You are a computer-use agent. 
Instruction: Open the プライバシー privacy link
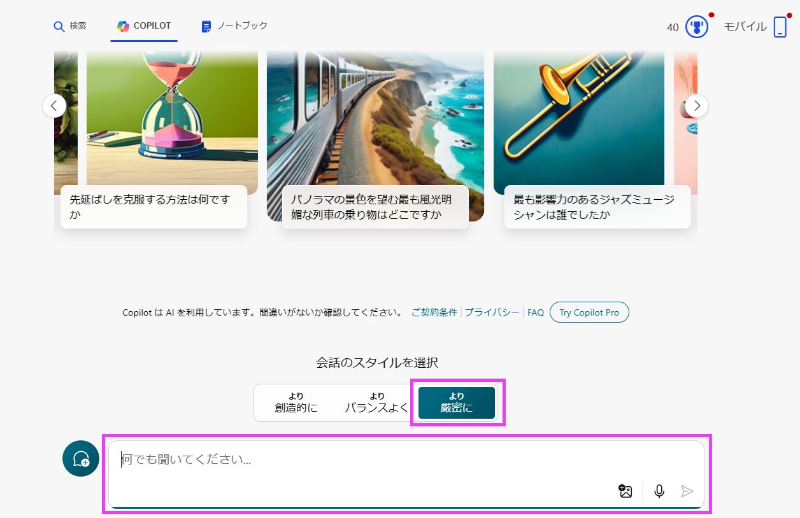(492, 312)
